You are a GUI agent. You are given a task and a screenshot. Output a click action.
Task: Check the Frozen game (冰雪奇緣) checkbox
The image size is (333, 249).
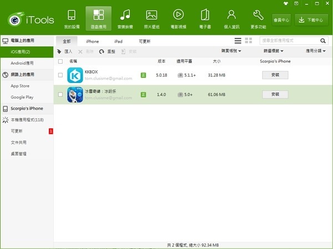(60, 95)
